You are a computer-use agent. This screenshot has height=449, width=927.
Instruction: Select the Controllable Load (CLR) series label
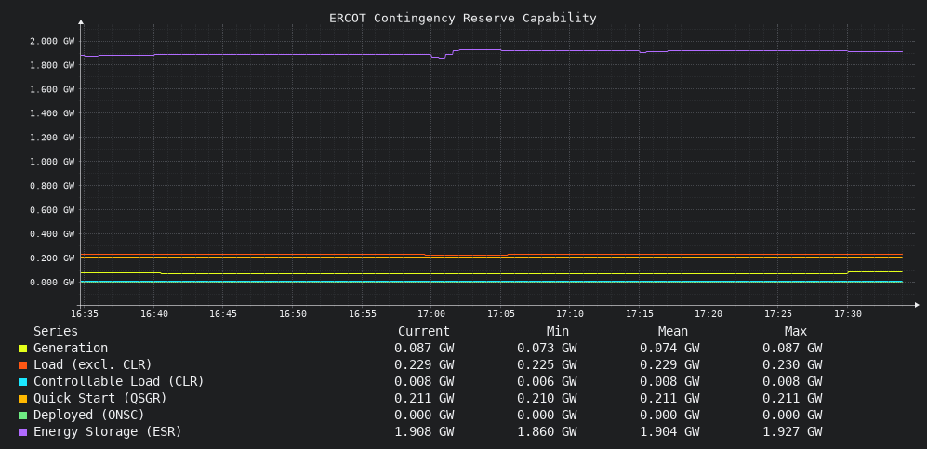coord(119,381)
